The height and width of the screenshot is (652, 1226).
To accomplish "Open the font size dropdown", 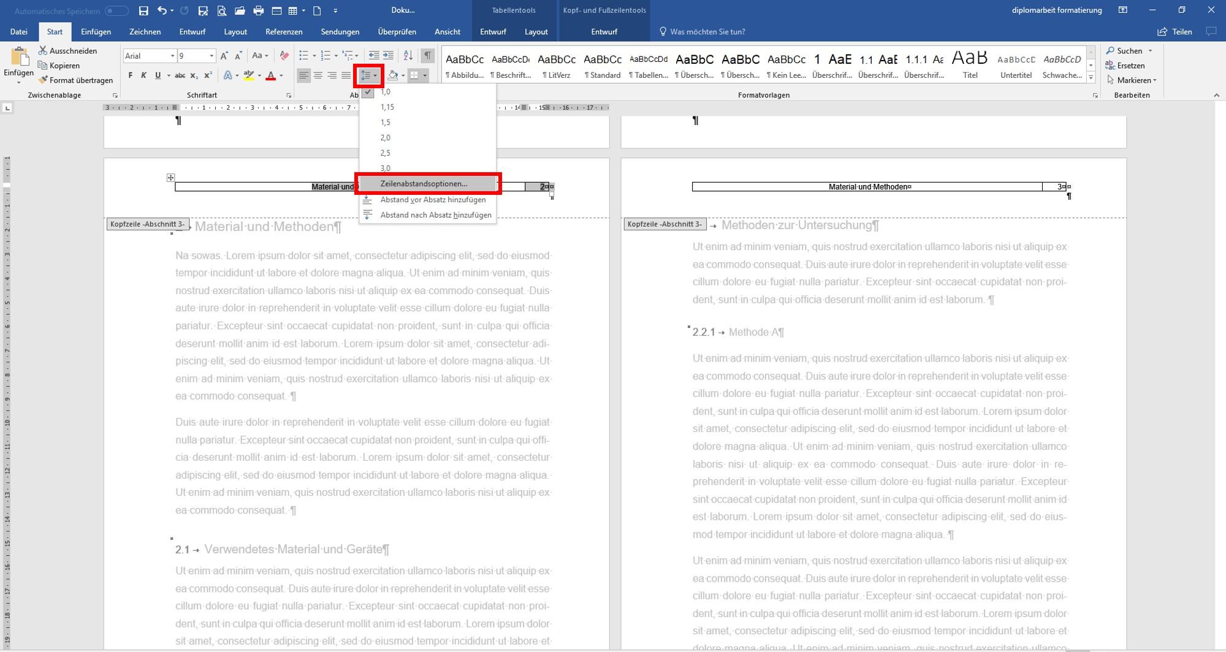I will (211, 56).
